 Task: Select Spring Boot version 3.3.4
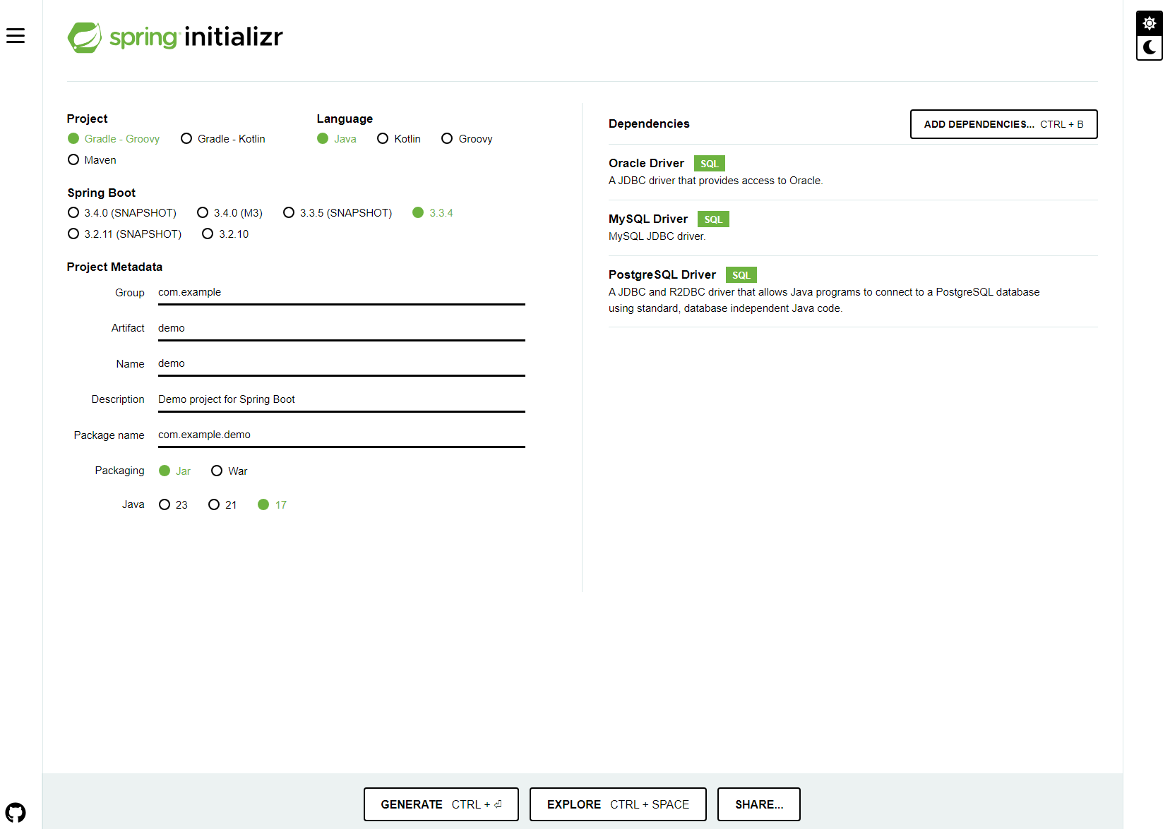click(x=433, y=213)
